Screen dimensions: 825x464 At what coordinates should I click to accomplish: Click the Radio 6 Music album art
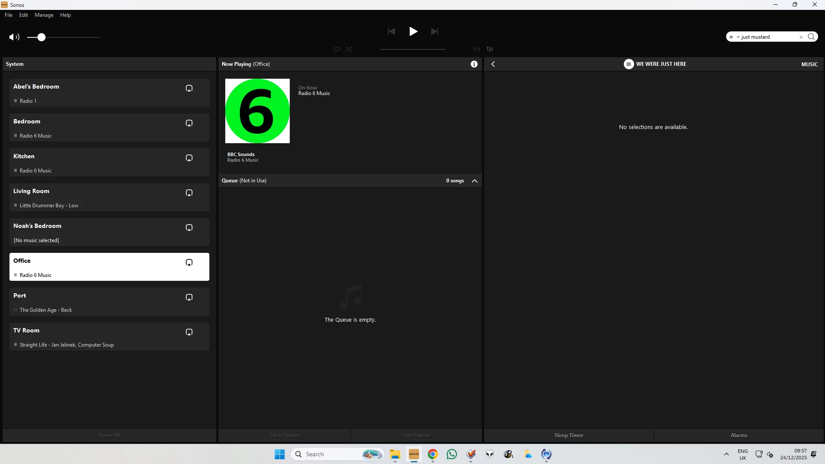click(x=258, y=111)
